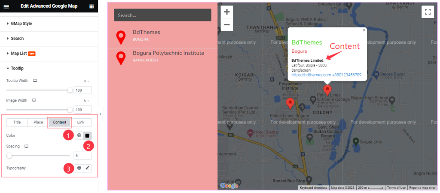Open the https://bdthemes.com link
This screenshot has width=440, height=193.
311,75
